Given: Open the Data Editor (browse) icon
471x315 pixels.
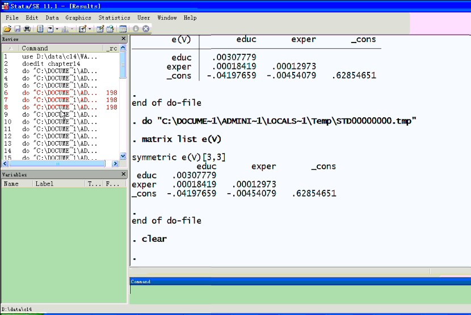Looking at the screenshot, I should coord(110,29).
